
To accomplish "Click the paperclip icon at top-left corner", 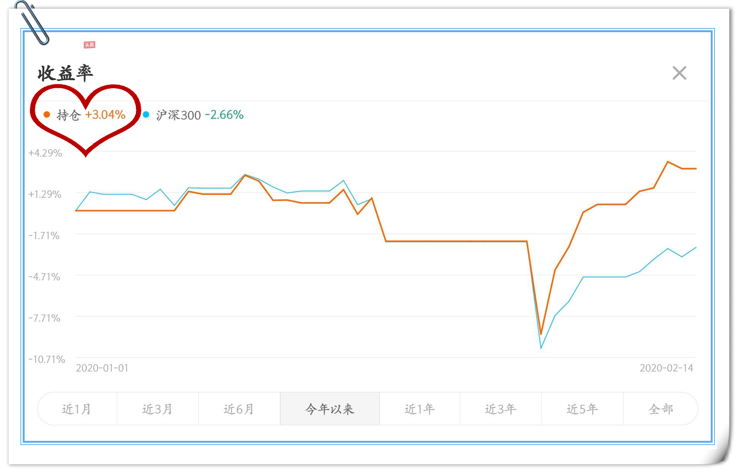I will (x=33, y=23).
